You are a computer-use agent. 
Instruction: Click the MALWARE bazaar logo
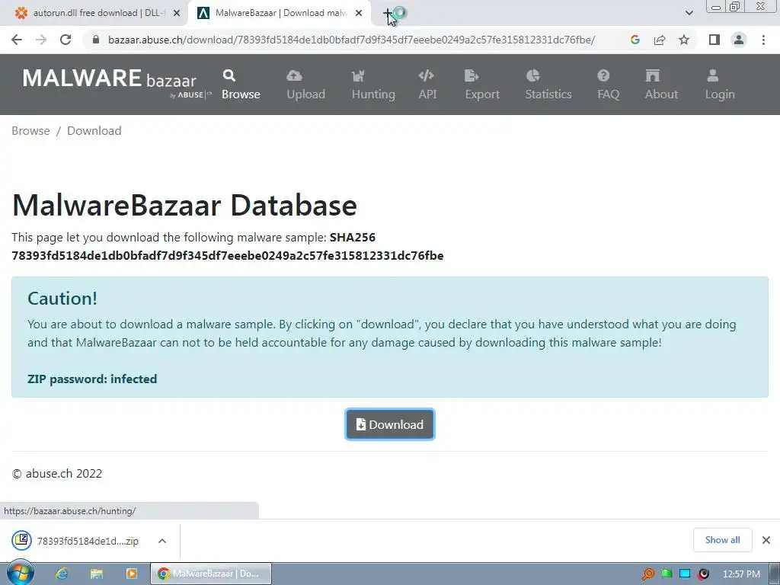coord(117,82)
